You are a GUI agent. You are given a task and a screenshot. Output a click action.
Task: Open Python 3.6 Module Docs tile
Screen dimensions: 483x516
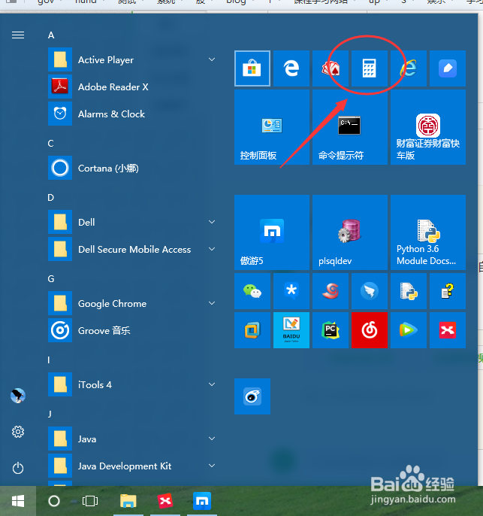point(428,232)
